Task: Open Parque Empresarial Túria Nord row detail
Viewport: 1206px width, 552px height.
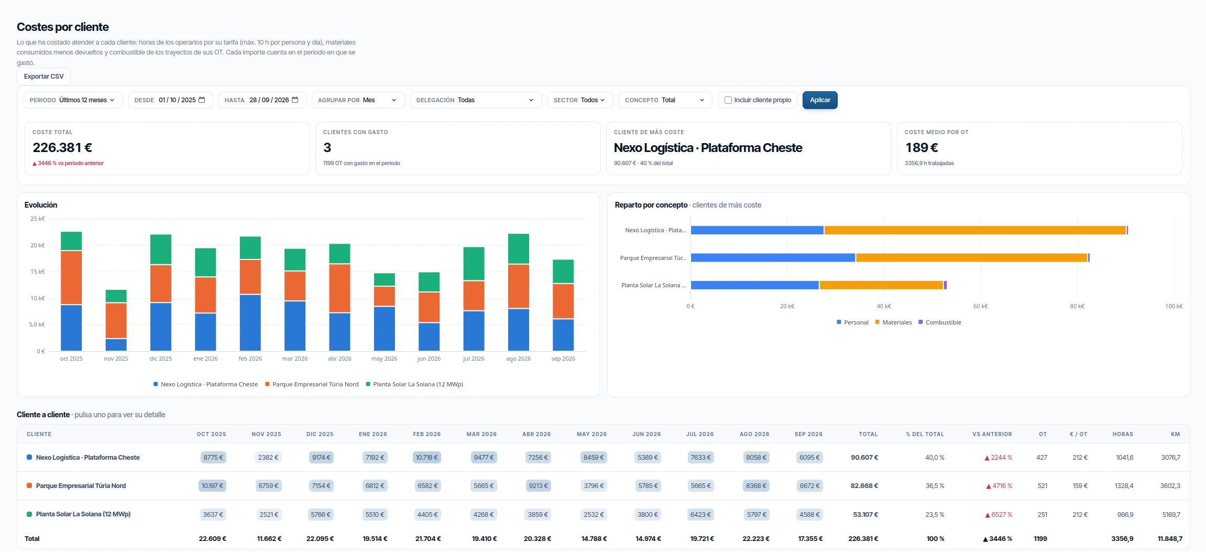Action: pyautogui.click(x=603, y=486)
